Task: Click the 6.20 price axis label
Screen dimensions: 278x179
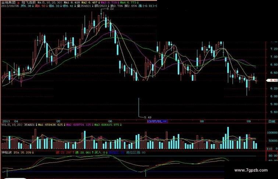Action: (x=274, y=88)
